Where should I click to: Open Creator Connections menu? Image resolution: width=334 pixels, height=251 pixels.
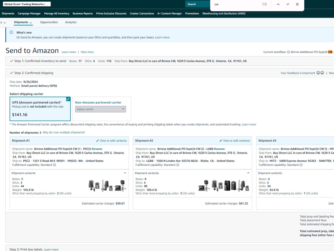click(x=142, y=13)
